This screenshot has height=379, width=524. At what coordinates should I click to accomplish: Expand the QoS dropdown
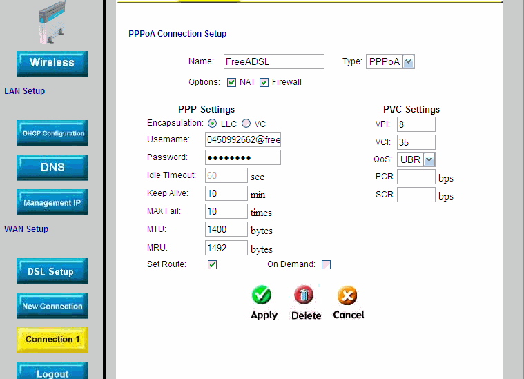[429, 160]
